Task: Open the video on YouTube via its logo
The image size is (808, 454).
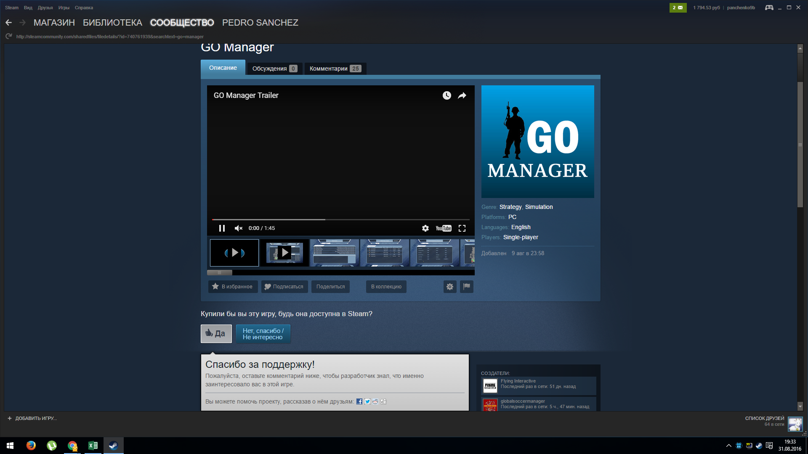Action: click(444, 228)
